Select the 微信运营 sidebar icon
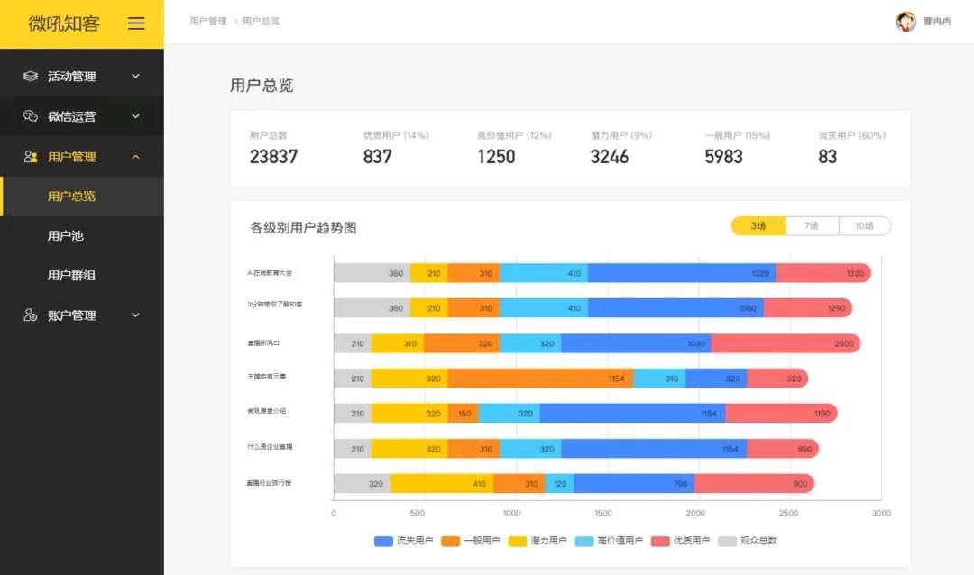Screen dimensions: 974x575 (x=29, y=115)
